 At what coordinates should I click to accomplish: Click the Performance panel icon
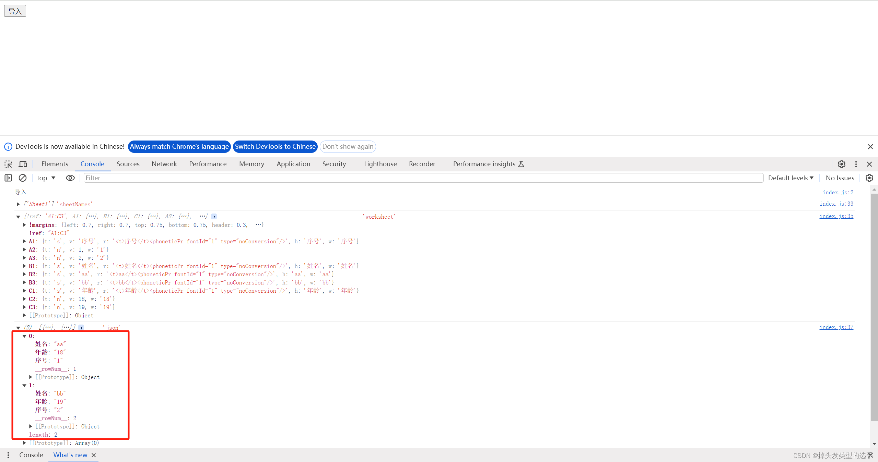[x=207, y=164]
